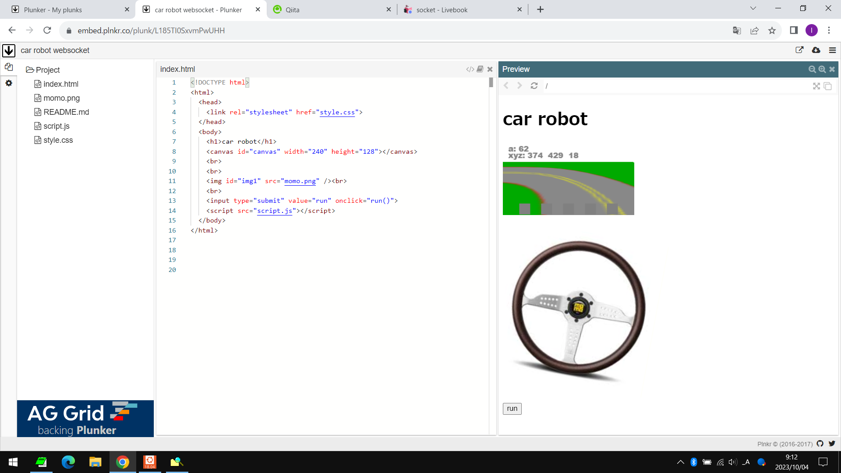Open the Chrome tab search chevron
The height and width of the screenshot is (473, 841).
(x=753, y=8)
